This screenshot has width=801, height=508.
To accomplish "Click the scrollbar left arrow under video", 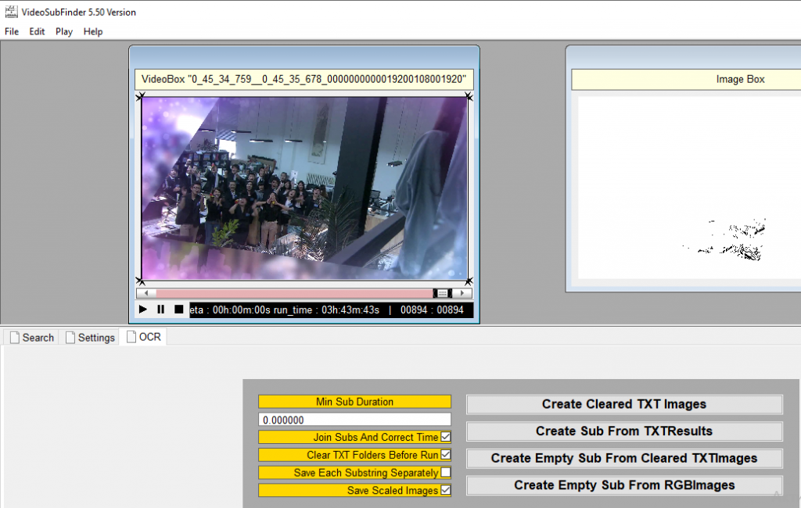I will point(142,293).
